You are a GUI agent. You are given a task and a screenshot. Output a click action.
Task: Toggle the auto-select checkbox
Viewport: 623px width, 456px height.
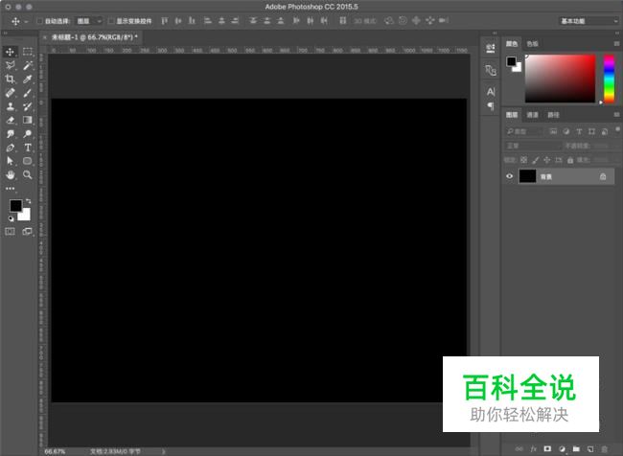click(x=39, y=21)
